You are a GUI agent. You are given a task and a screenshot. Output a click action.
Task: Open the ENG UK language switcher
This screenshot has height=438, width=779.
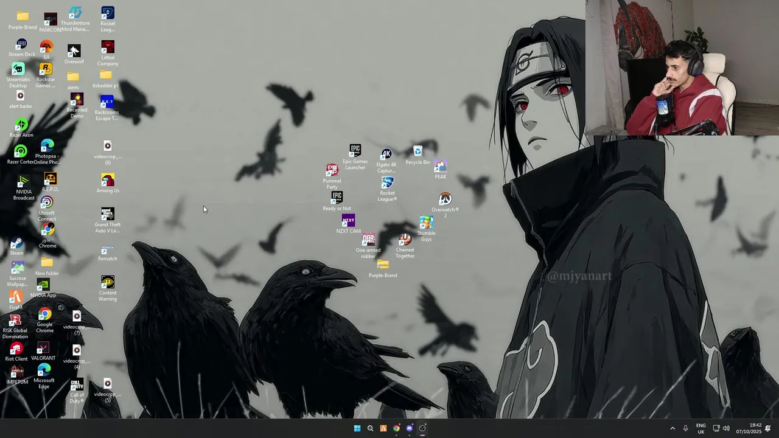coord(701,428)
